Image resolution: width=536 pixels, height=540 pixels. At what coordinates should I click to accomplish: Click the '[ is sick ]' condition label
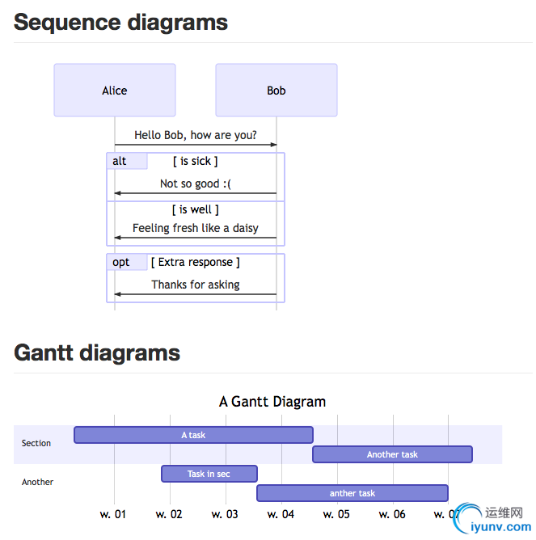[196, 161]
